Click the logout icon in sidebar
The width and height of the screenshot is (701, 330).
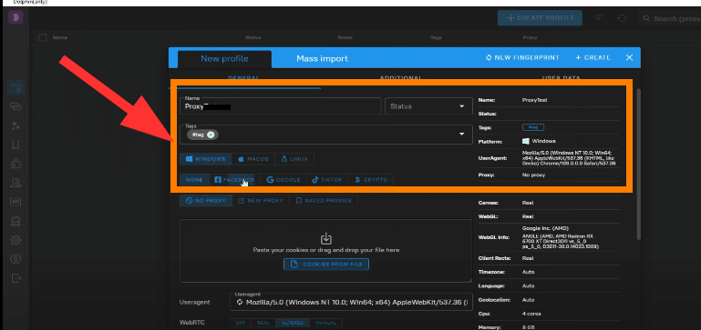(x=15, y=278)
